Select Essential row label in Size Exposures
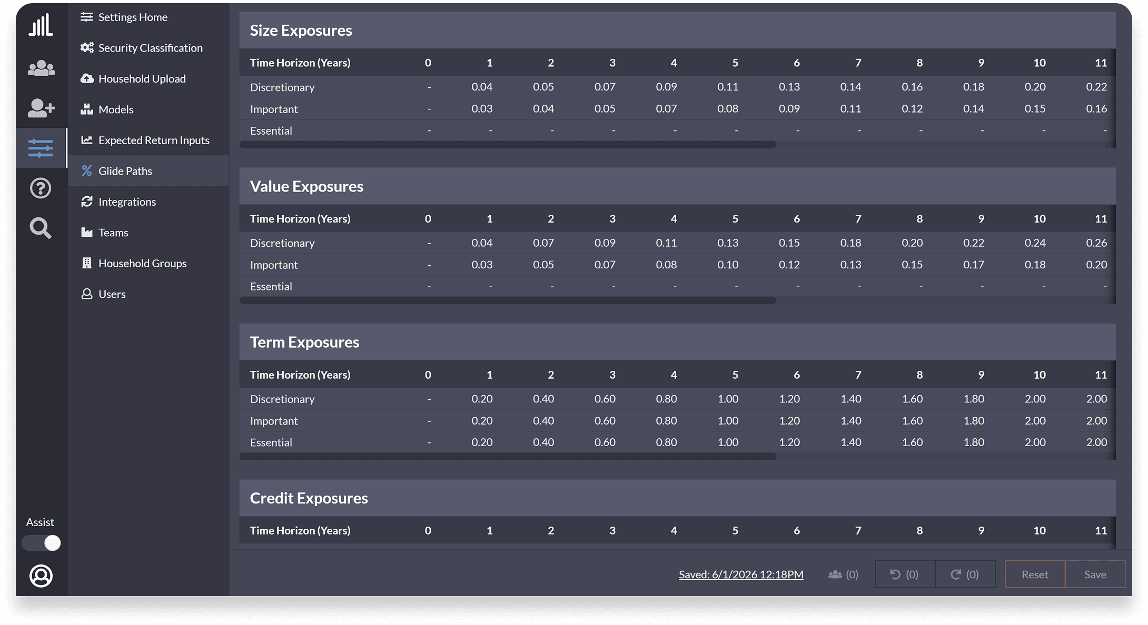1148x625 pixels. coord(271,131)
